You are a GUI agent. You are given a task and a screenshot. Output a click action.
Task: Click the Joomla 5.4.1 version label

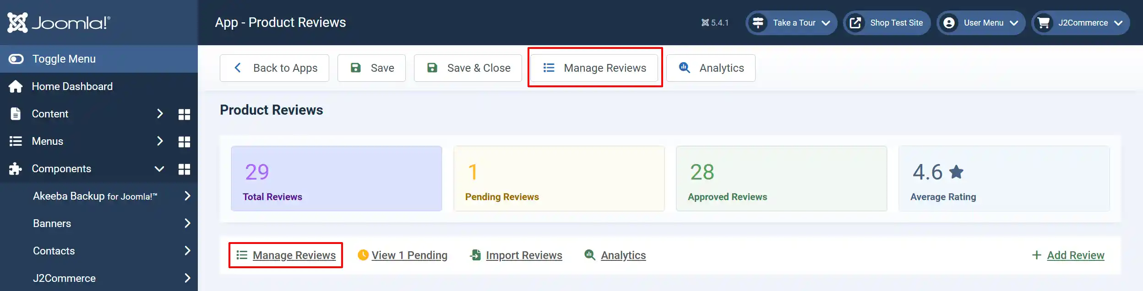point(715,23)
